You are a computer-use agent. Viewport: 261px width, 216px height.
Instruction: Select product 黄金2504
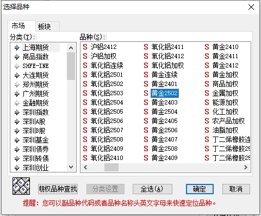click(164, 112)
